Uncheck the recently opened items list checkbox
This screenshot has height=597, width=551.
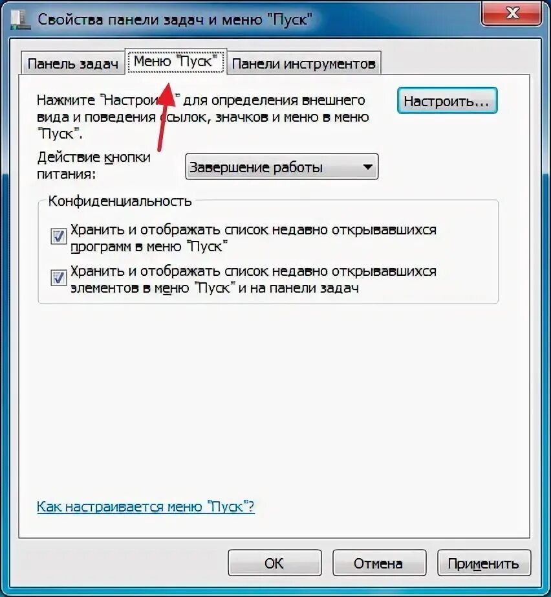coord(59,278)
